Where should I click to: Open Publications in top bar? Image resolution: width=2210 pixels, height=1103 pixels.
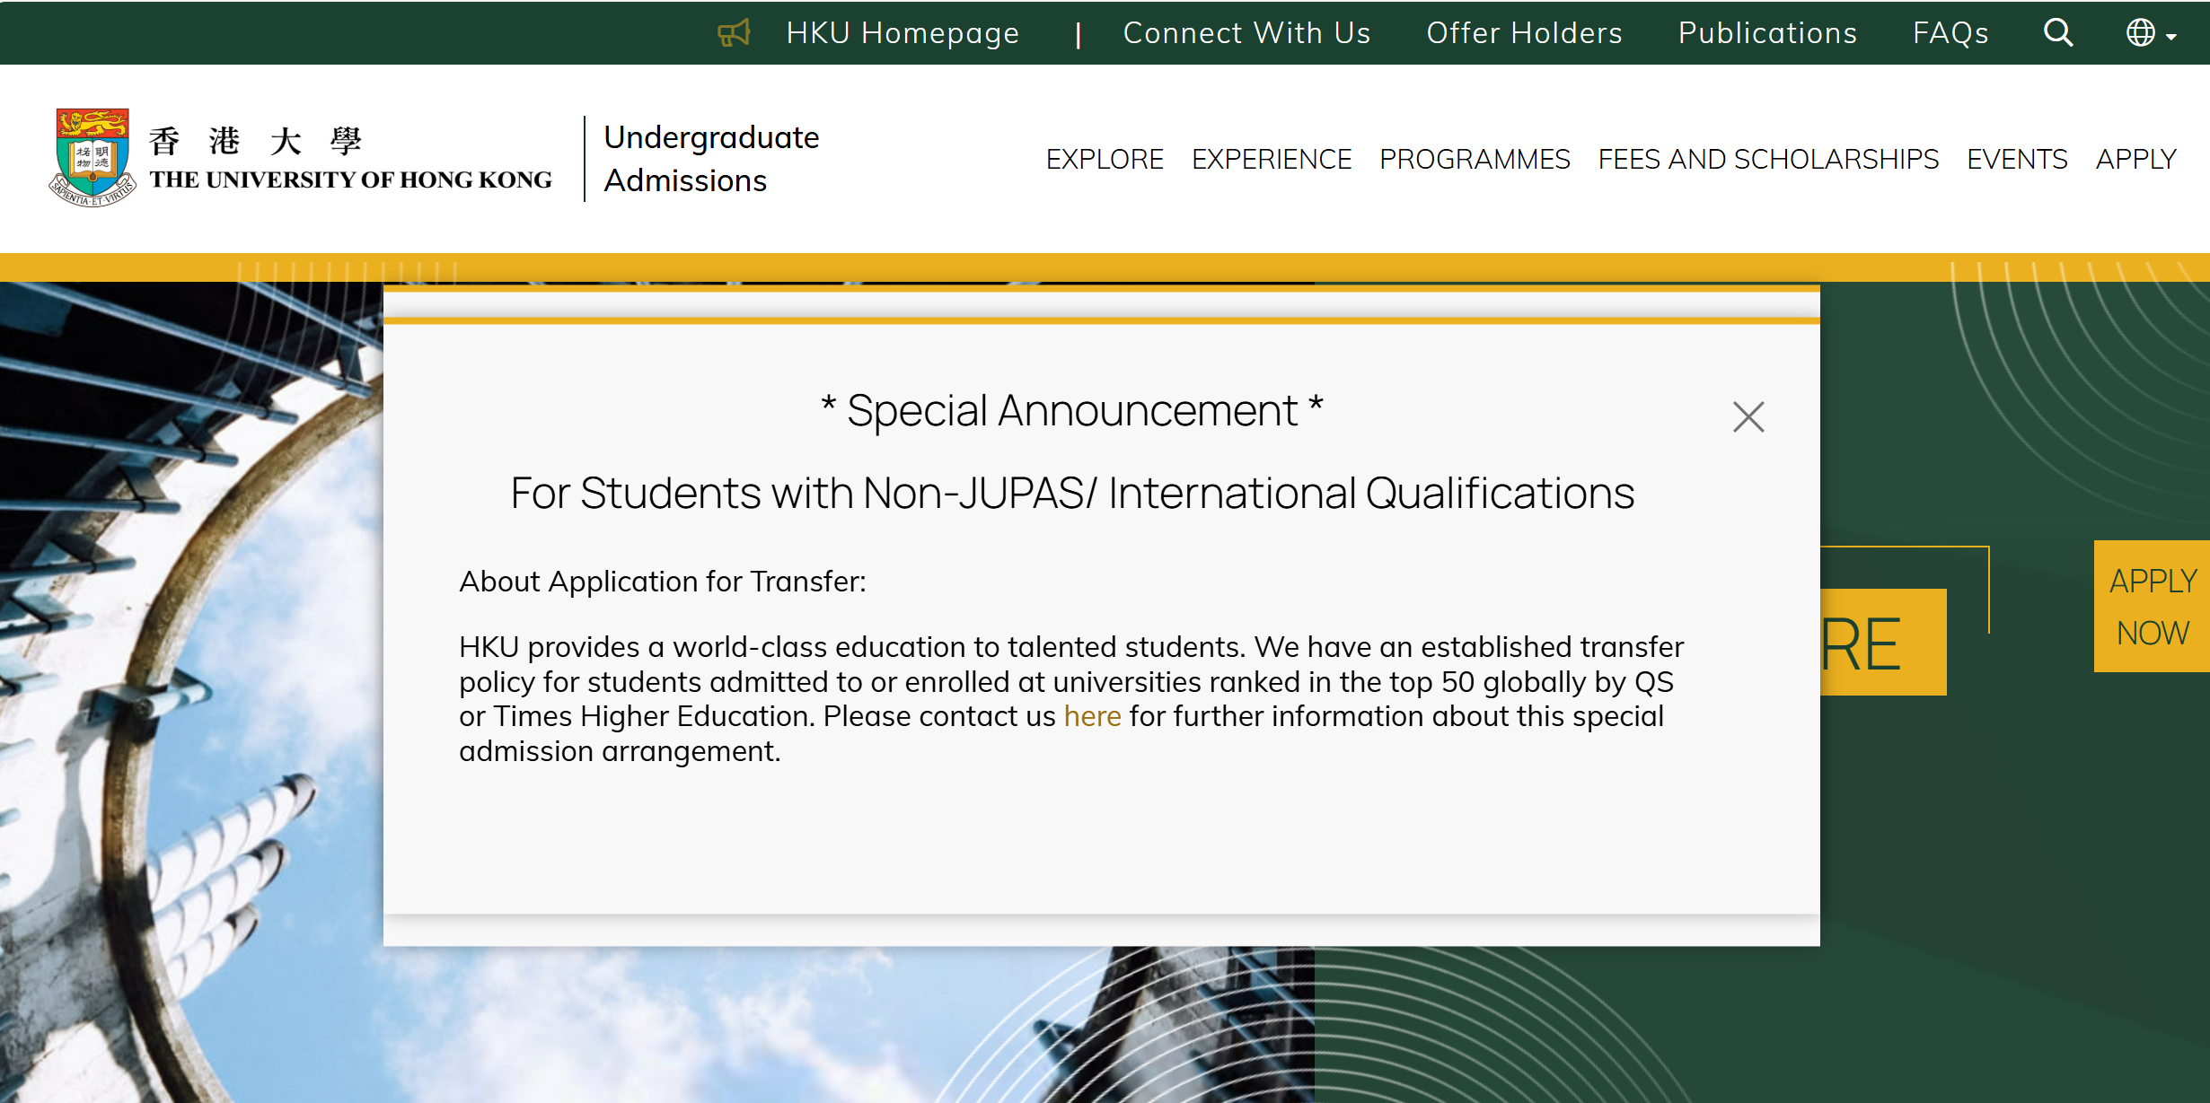pyautogui.click(x=1767, y=33)
